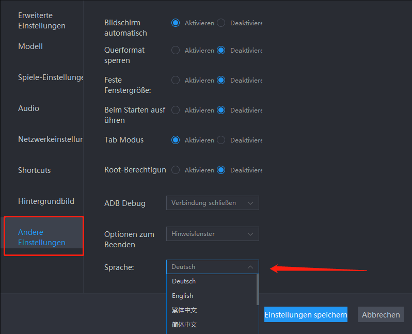Open the ADB Debug dropdown
The image size is (412, 334).
pos(213,203)
